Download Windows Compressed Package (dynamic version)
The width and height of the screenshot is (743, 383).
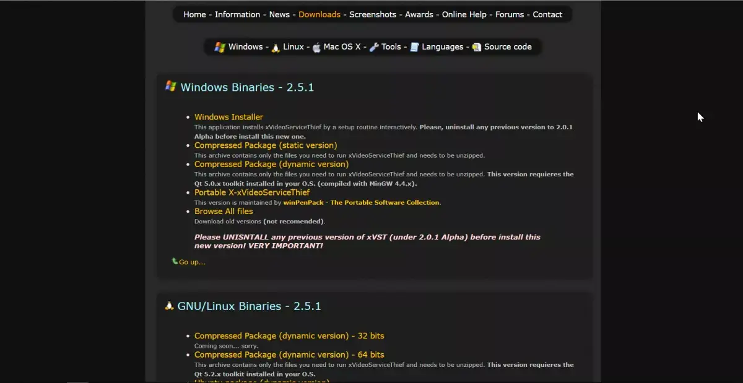pos(271,164)
